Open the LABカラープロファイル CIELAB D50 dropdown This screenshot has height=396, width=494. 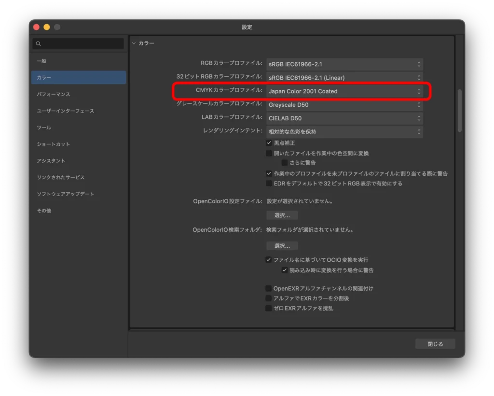pos(344,118)
